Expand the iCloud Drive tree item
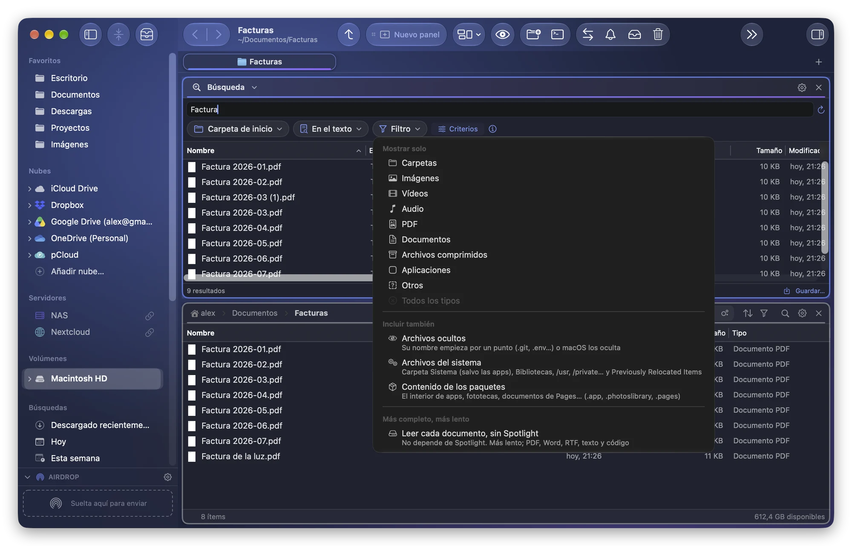 coord(29,188)
